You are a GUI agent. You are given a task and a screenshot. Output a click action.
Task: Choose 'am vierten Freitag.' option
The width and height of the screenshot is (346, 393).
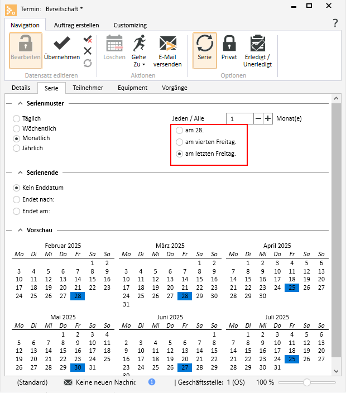[x=179, y=142]
